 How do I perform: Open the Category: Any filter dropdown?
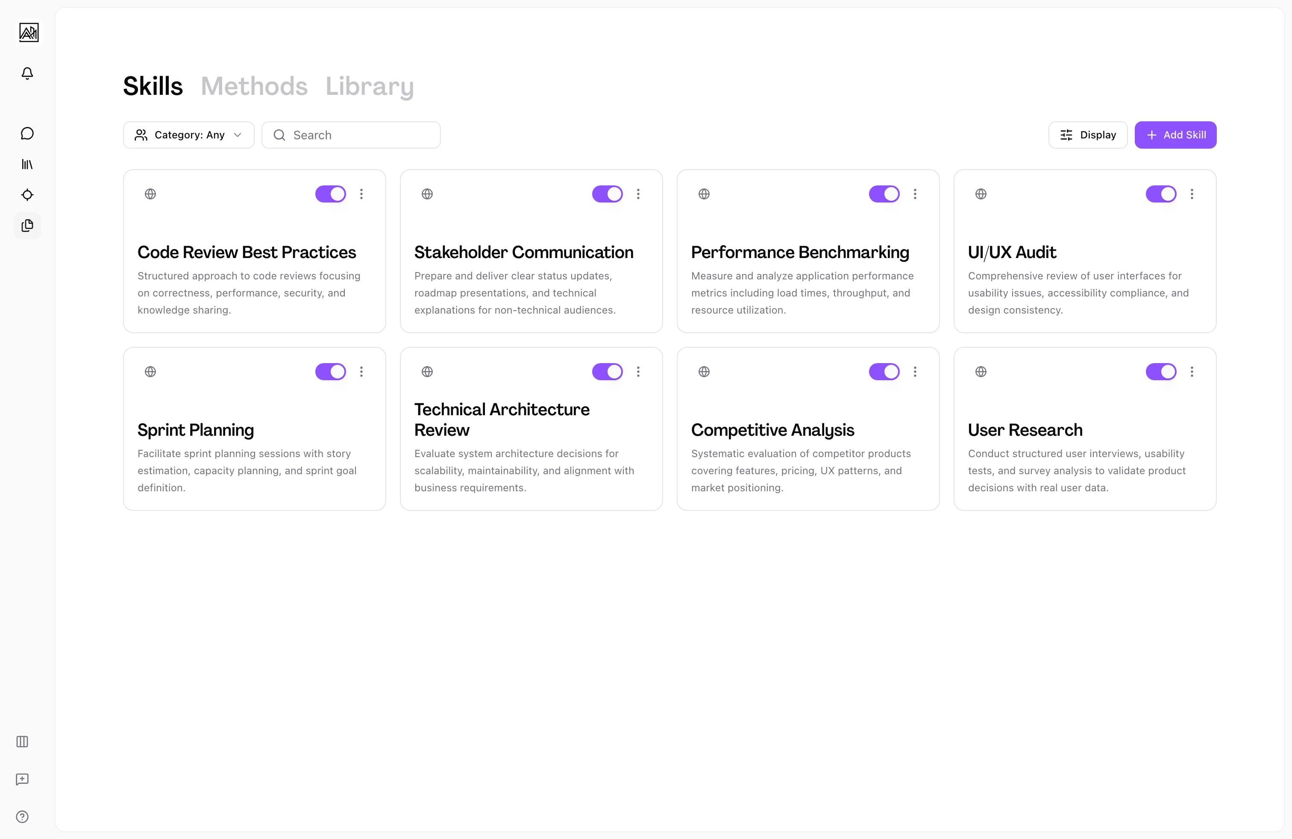tap(188, 135)
